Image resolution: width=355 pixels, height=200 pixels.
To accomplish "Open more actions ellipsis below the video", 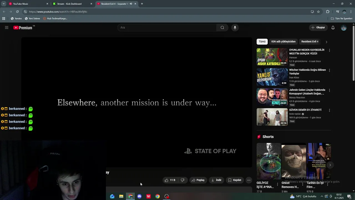I will click(x=249, y=180).
